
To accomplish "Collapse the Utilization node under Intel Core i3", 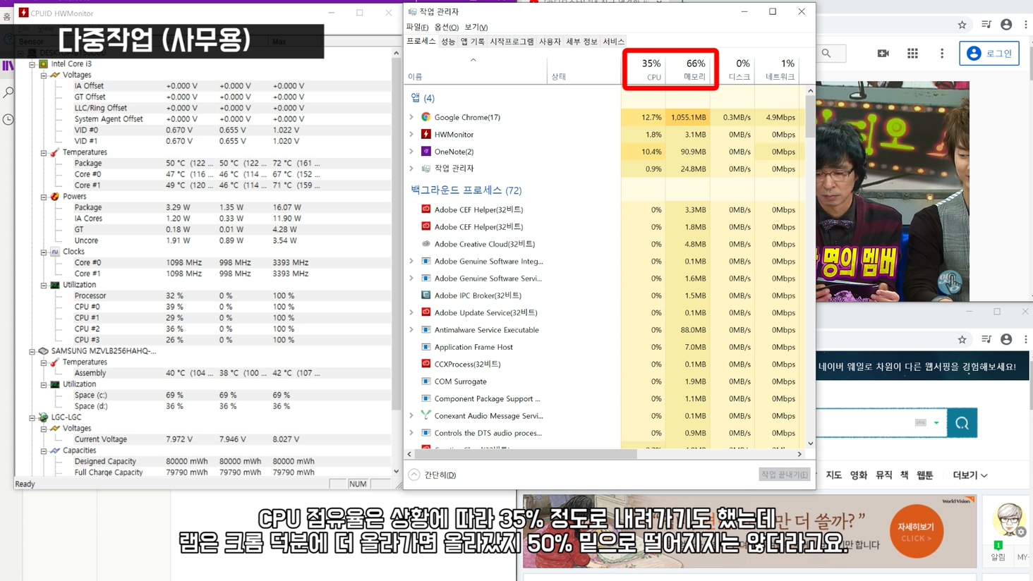I will [x=44, y=285].
